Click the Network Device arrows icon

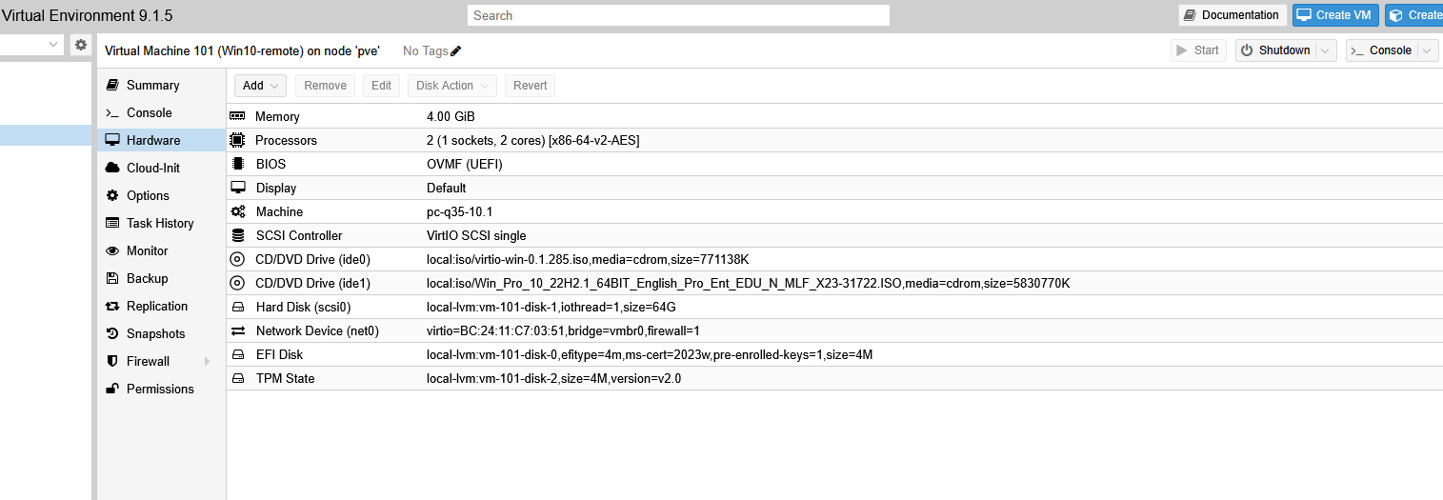237,330
